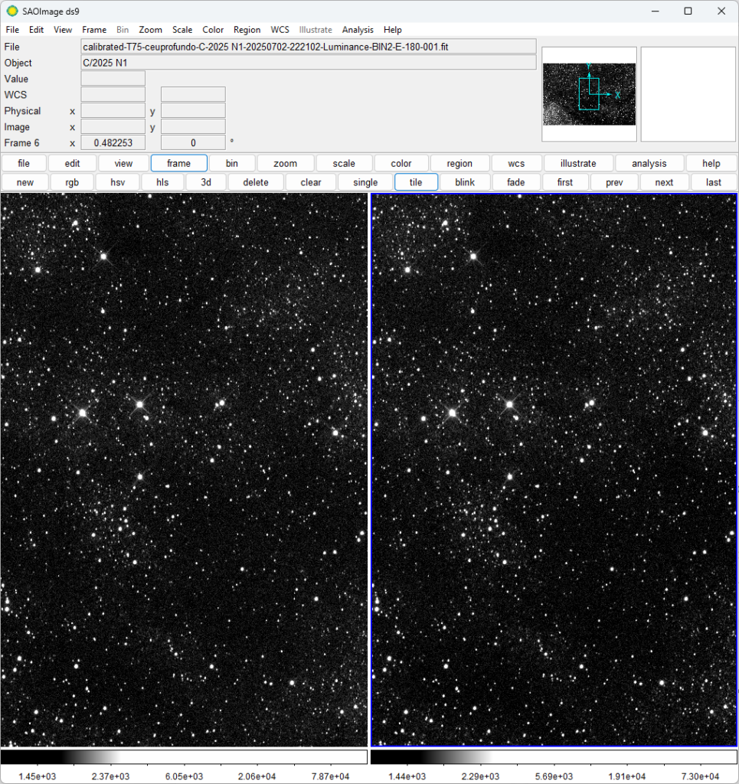Viewport: 739px width, 784px height.
Task: Open the Scale menu
Action: pos(182,30)
